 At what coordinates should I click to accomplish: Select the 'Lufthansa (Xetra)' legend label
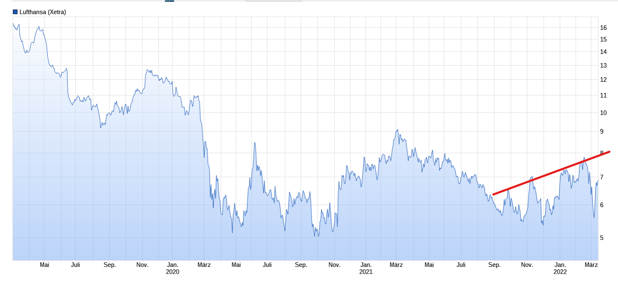click(43, 12)
